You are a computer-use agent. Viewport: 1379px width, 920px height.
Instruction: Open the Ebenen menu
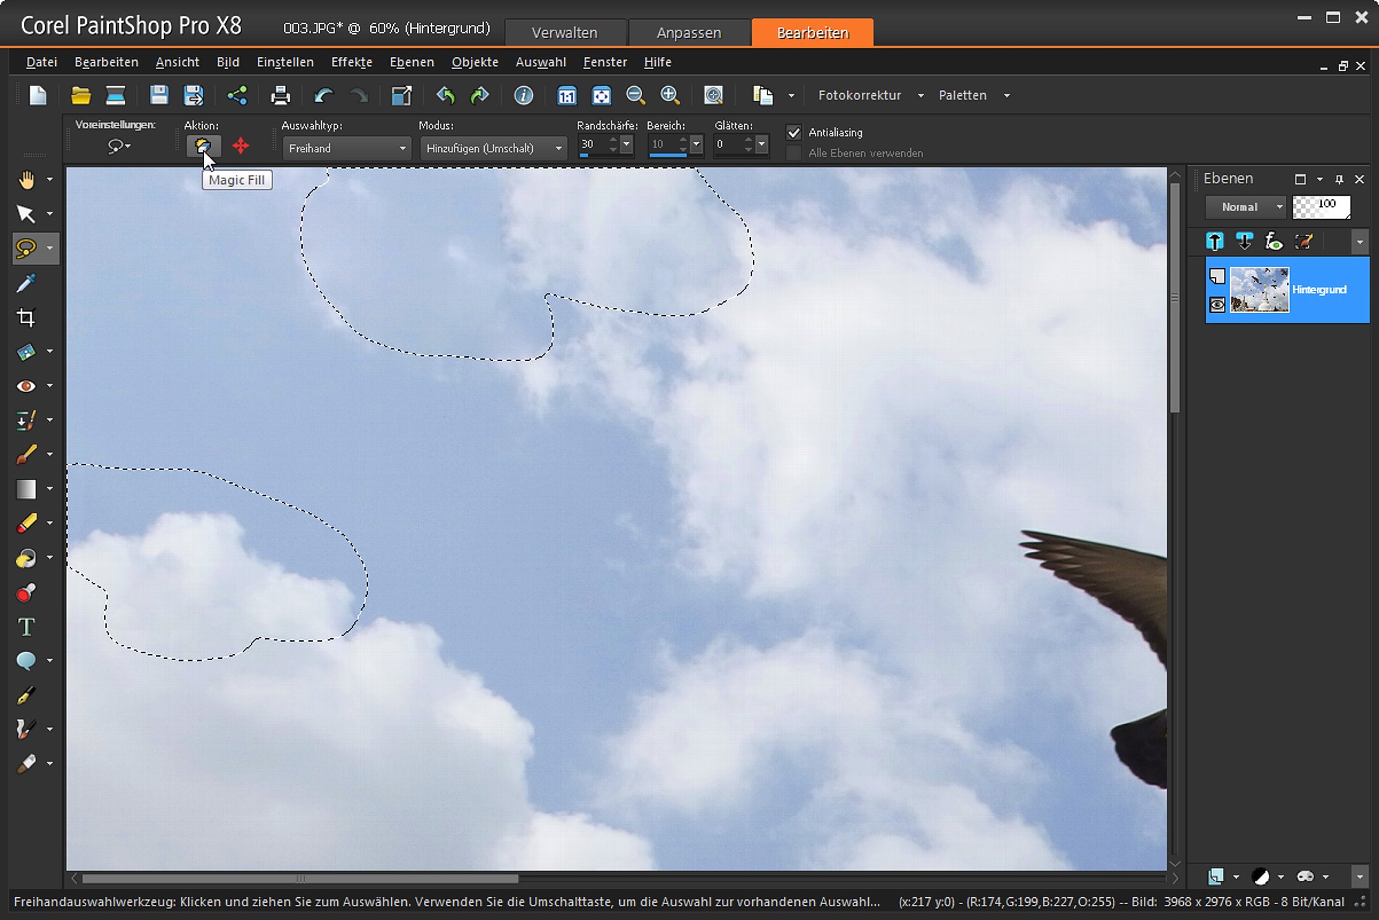(x=412, y=62)
